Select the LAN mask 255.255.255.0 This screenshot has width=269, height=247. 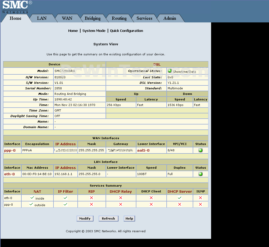89,174
